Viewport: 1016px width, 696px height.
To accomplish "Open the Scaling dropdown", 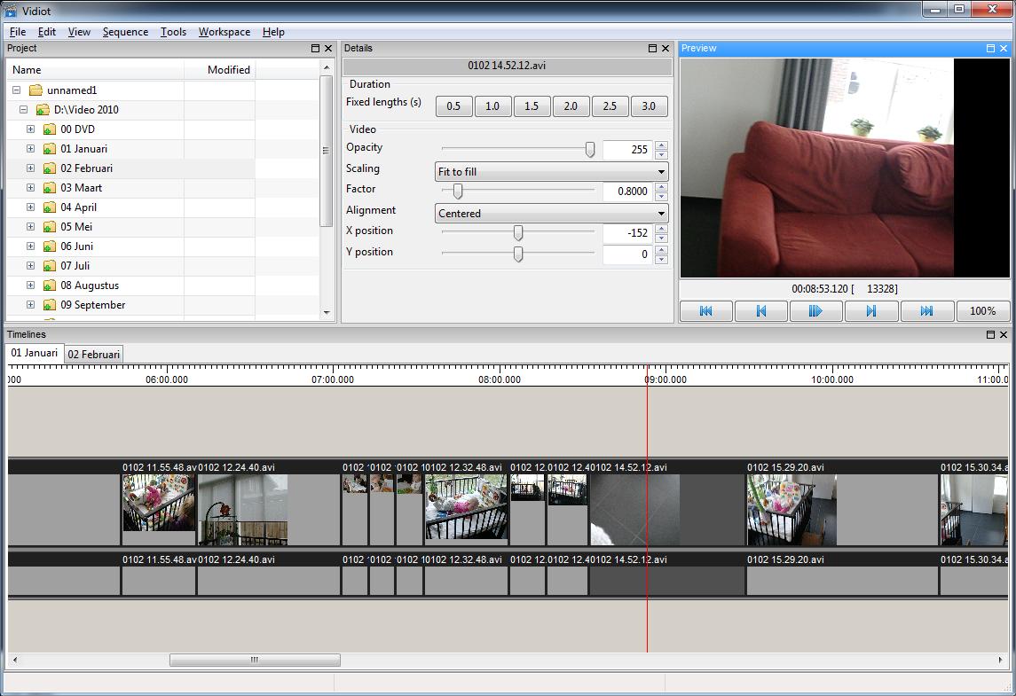I will 551,172.
